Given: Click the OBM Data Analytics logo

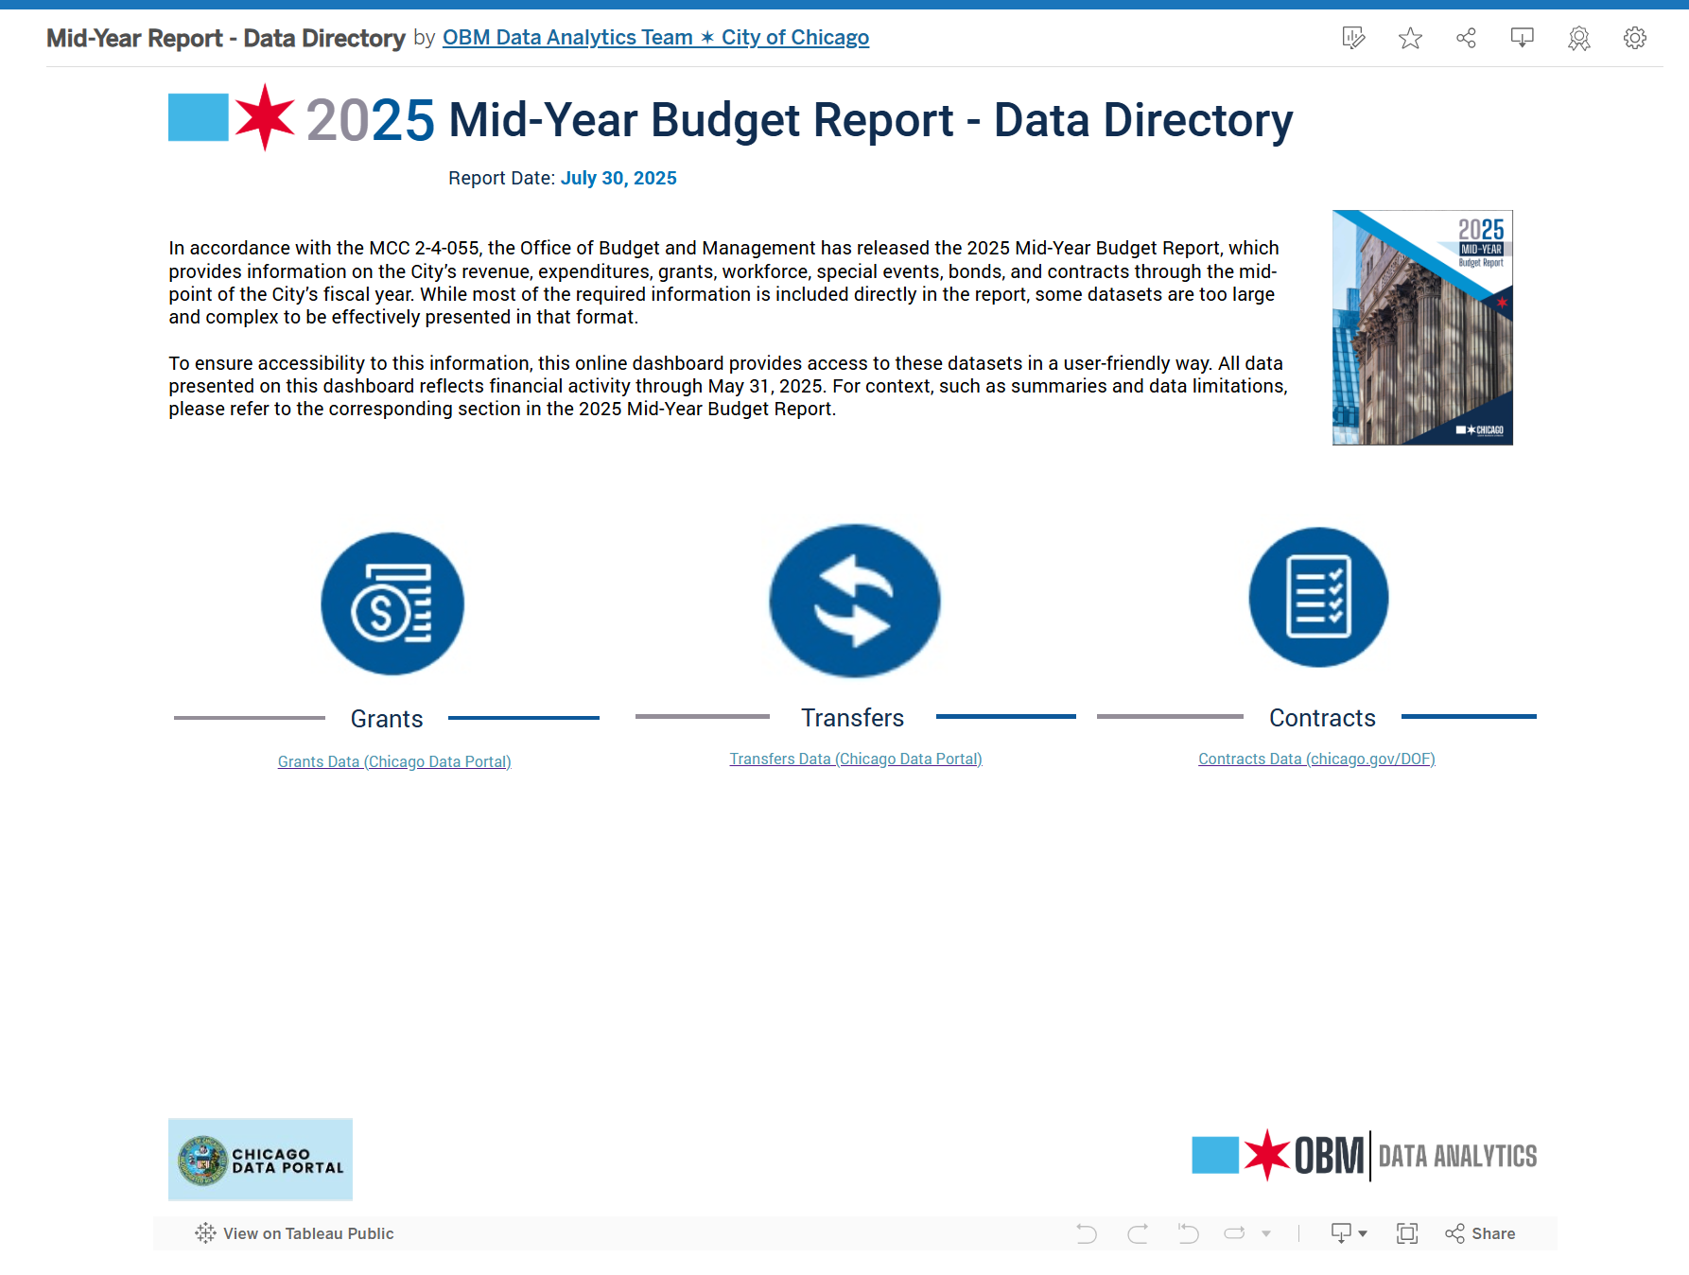Looking at the screenshot, I should 1364,1156.
